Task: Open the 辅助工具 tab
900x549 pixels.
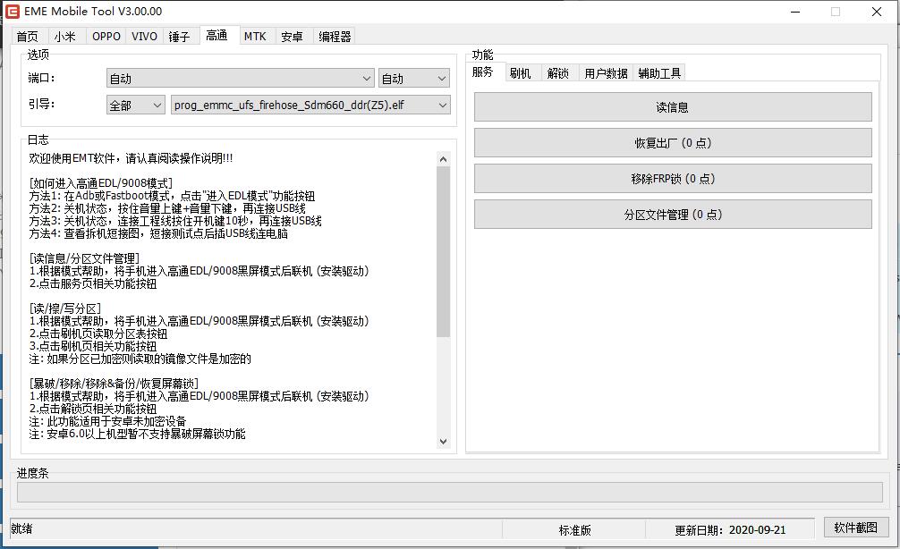Action: pyautogui.click(x=659, y=73)
